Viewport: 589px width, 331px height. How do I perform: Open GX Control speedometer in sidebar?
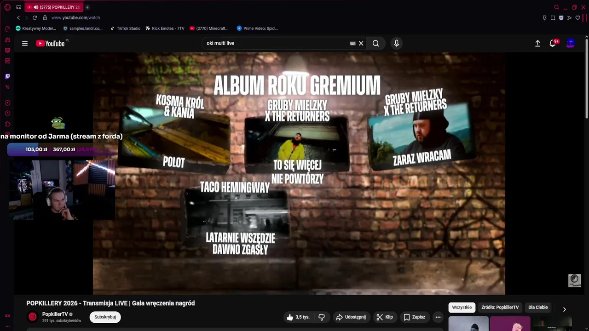7,29
